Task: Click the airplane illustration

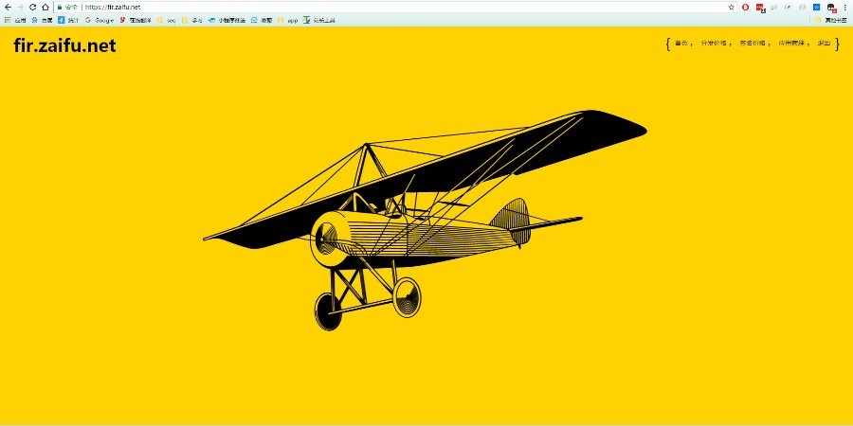Action: coord(425,220)
